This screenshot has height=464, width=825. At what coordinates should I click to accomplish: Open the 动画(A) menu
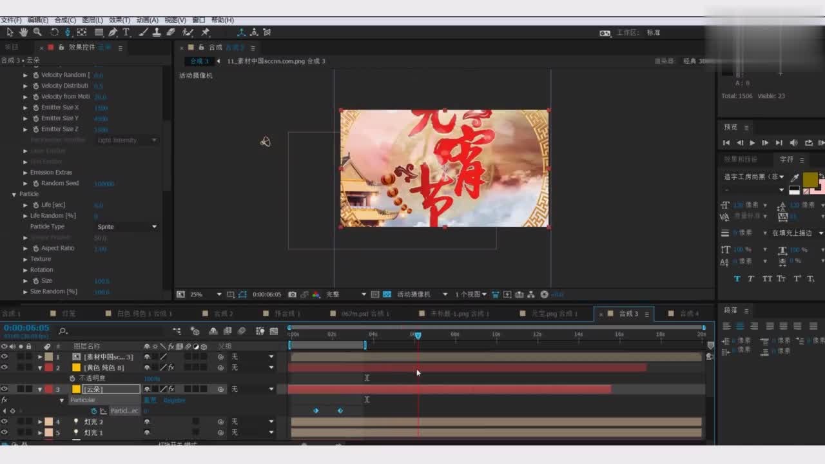(x=147, y=20)
